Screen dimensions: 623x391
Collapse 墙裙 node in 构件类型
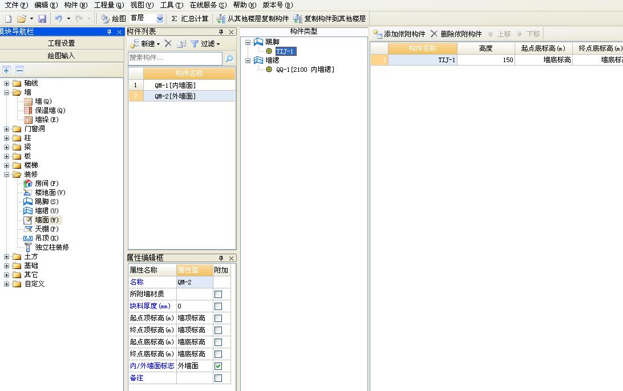248,60
